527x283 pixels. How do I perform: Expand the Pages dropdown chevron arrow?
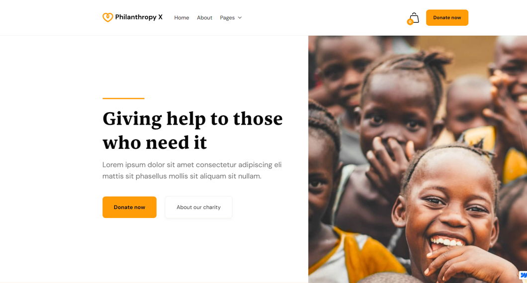point(240,18)
